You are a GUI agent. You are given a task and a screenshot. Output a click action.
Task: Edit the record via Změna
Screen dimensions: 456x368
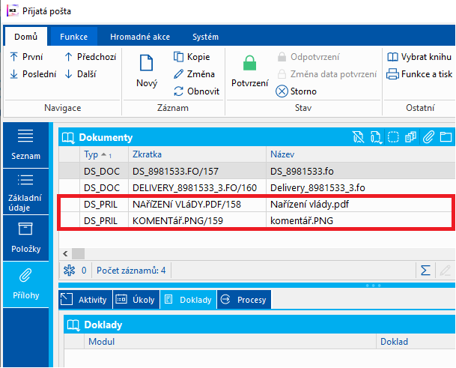click(x=194, y=74)
